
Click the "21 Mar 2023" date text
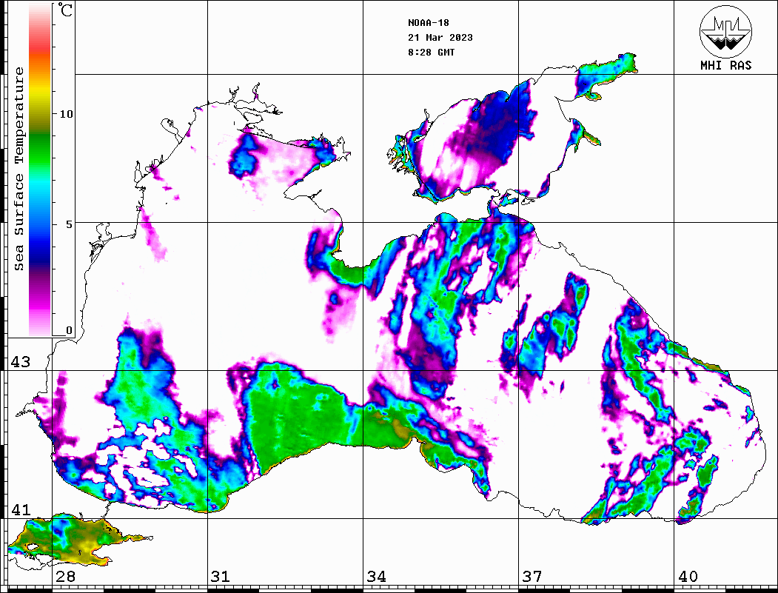point(440,38)
